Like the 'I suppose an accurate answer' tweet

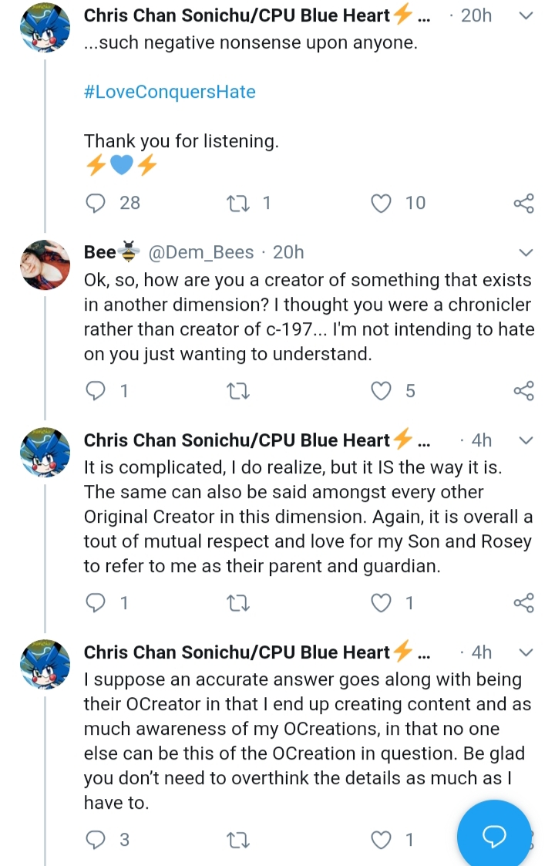381,840
